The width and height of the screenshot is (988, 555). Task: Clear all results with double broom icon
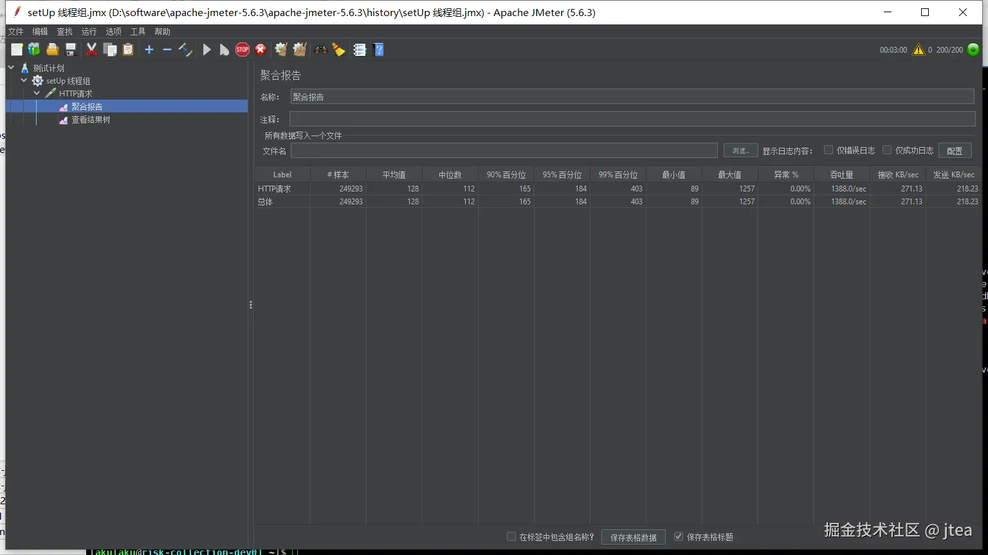point(299,49)
